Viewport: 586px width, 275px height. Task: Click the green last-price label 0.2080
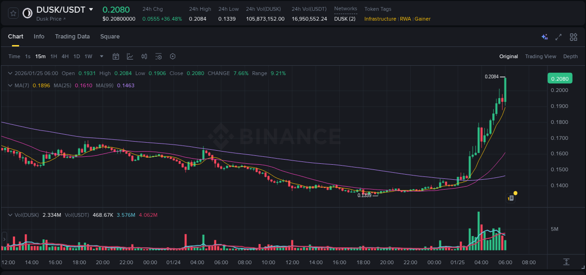(560, 78)
